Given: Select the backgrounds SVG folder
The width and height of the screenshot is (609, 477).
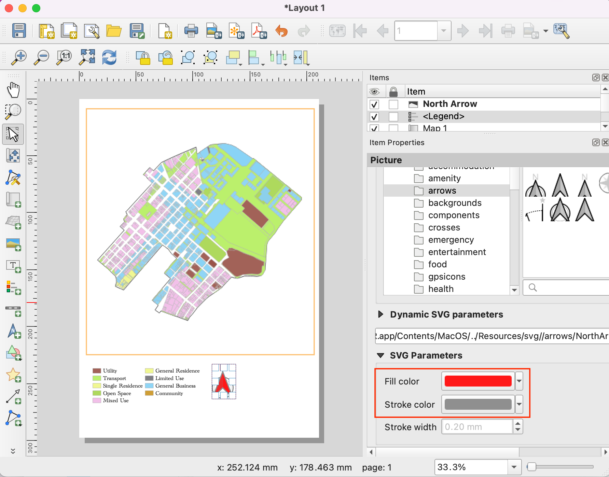Looking at the screenshot, I should click(455, 203).
